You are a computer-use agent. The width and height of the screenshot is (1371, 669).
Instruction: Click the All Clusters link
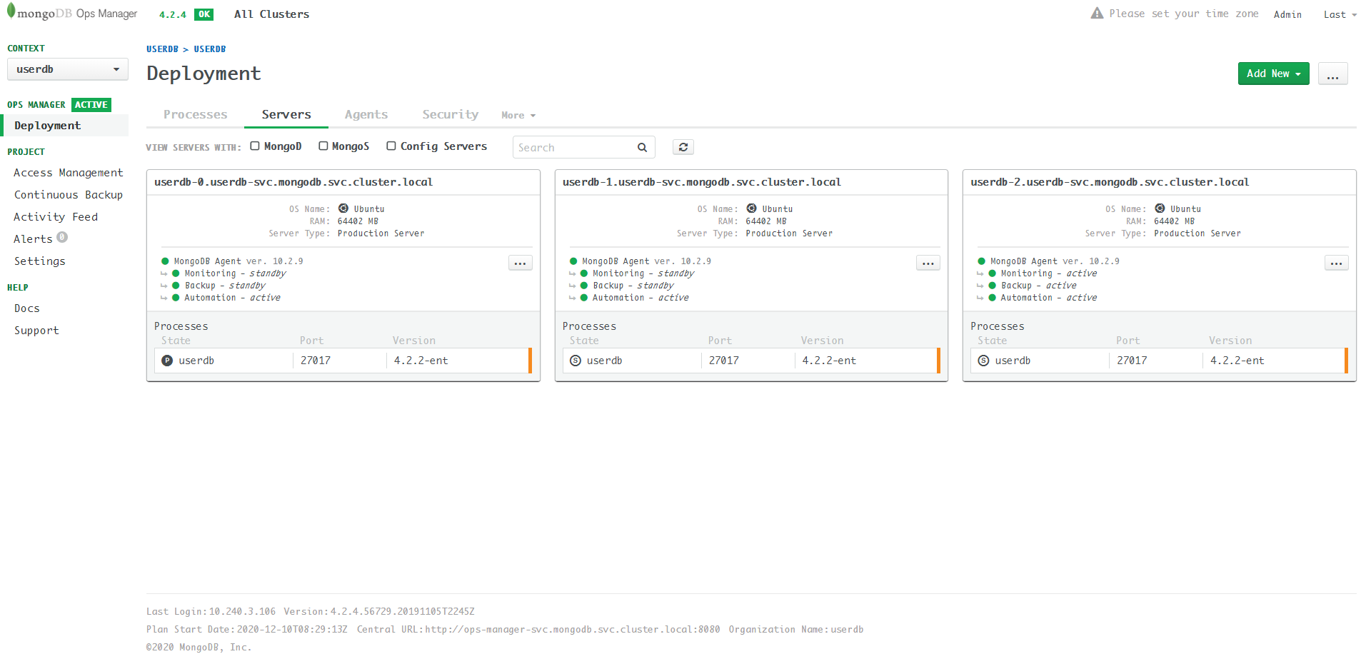pyautogui.click(x=271, y=14)
